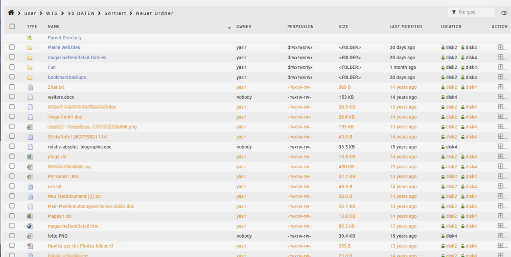511x257 pixels.
Task: Navigate to $$ DATEN in breadcrumb
Action: (81, 13)
